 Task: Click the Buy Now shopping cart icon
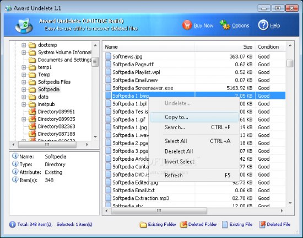tap(187, 25)
